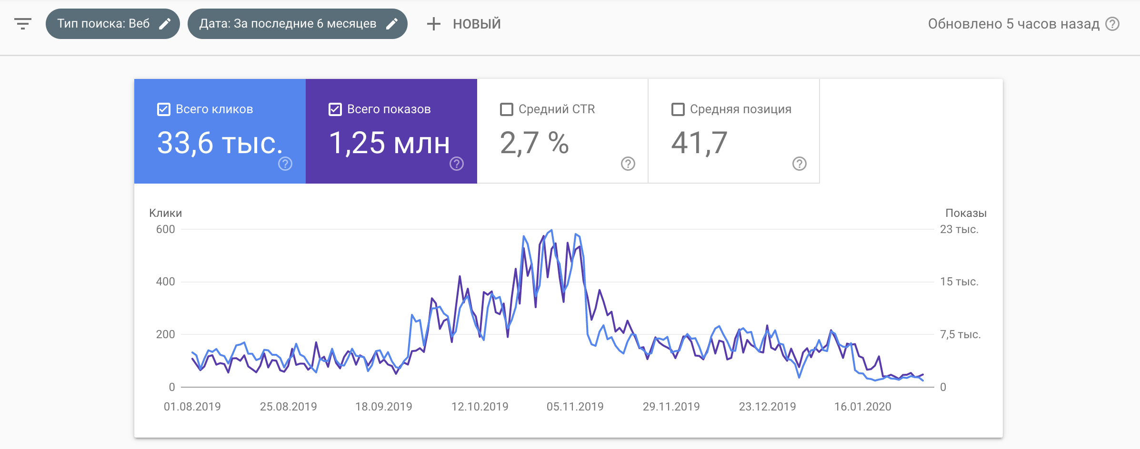Click the 'Тип поиска: Веб' filter chip
1140x449 pixels.
(x=113, y=24)
